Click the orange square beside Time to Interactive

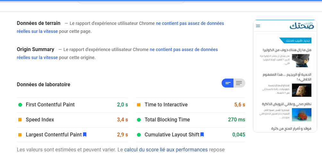(139, 105)
